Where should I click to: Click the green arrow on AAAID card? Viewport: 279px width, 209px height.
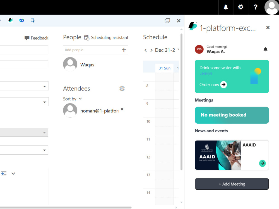point(262,163)
